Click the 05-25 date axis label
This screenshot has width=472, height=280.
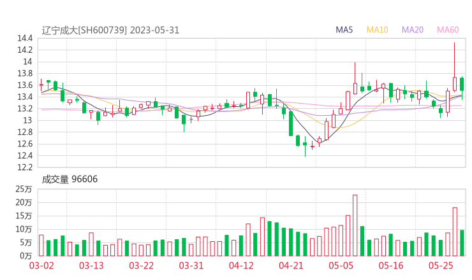pos(441,265)
